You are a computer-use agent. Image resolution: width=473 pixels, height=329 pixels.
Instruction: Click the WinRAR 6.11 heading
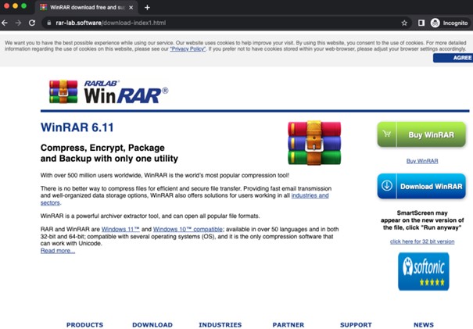pos(77,127)
